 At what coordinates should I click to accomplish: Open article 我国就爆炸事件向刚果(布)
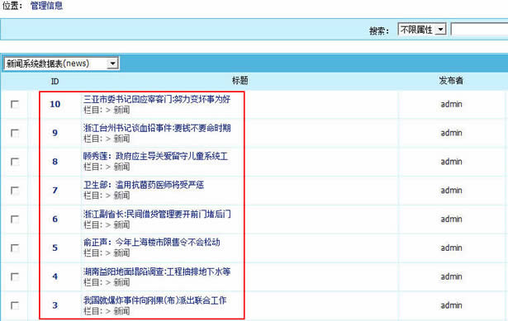[x=154, y=300]
